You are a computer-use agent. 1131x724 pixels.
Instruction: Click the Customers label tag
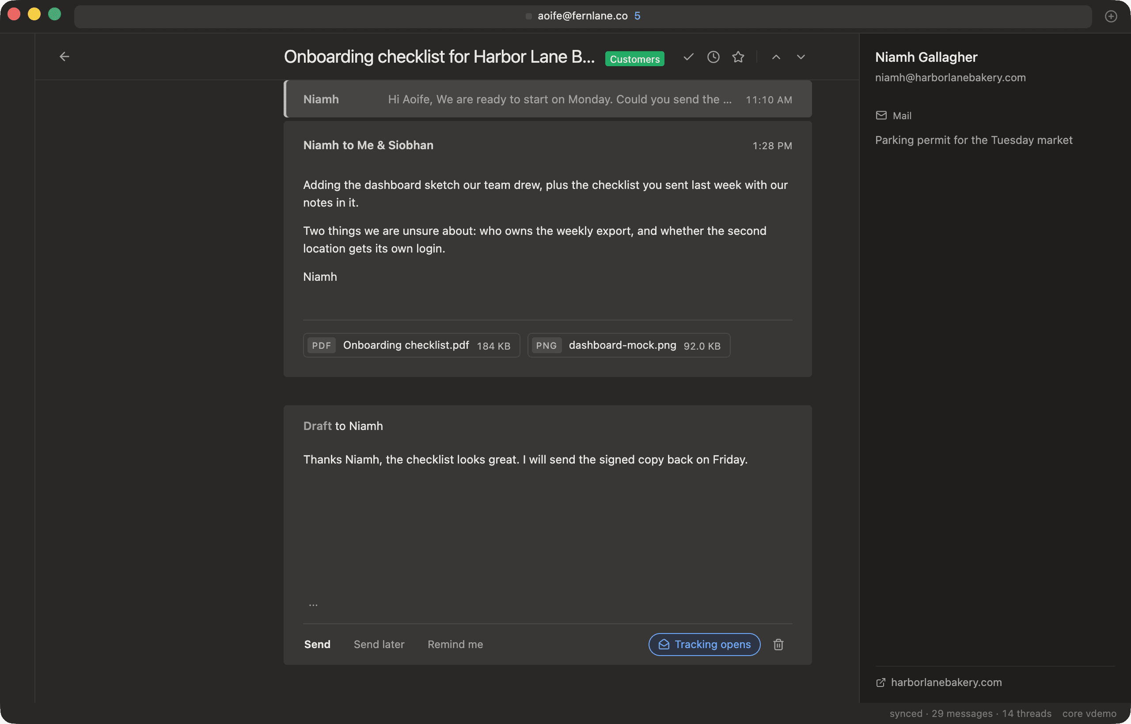(x=634, y=59)
